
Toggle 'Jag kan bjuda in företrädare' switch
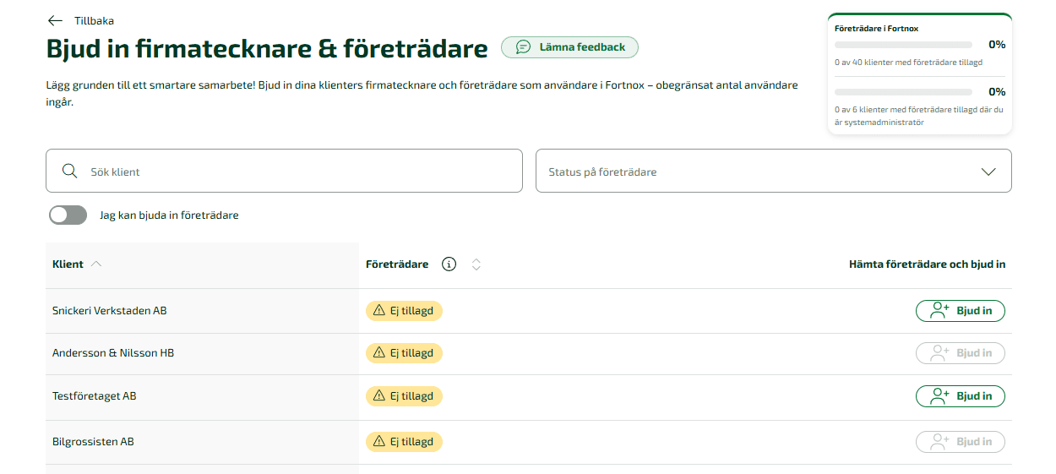[68, 215]
